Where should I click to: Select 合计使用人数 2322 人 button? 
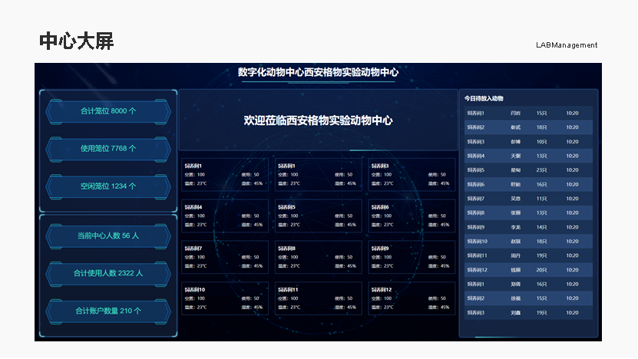pyautogui.click(x=108, y=273)
